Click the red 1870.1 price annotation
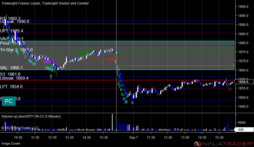 [113, 59]
